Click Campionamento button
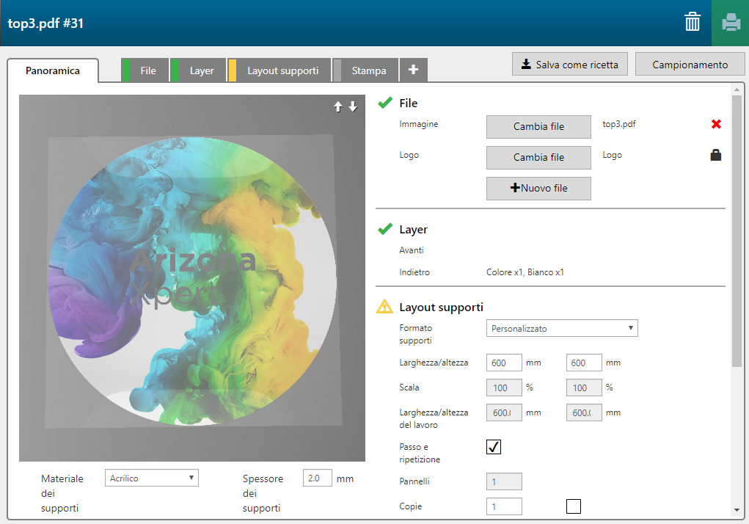The image size is (749, 524). (690, 64)
